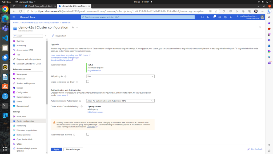Toggle Kubernetes local accounts checkbox
The width and height of the screenshot is (273, 154).
pyautogui.click(x=88, y=134)
